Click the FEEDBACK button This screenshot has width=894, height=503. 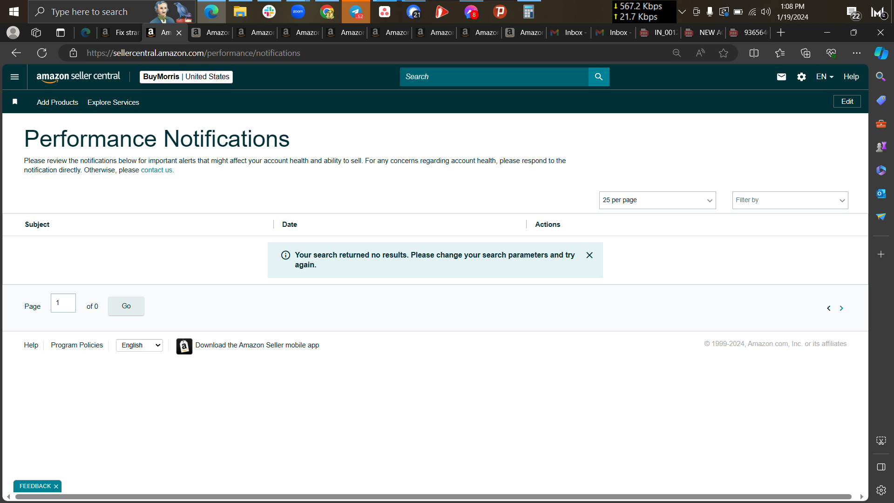pos(35,486)
